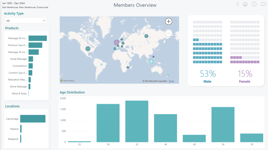The image size is (268, 150).
Task: Select the large purple bubble over Europe
Action: (117, 43)
